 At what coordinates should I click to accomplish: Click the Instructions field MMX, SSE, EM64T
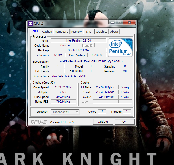pyautogui.click(x=91, y=76)
